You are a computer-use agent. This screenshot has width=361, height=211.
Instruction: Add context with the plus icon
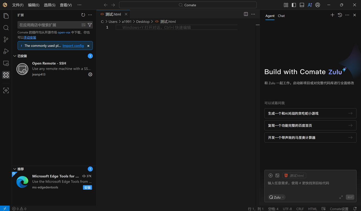[x=270, y=176]
